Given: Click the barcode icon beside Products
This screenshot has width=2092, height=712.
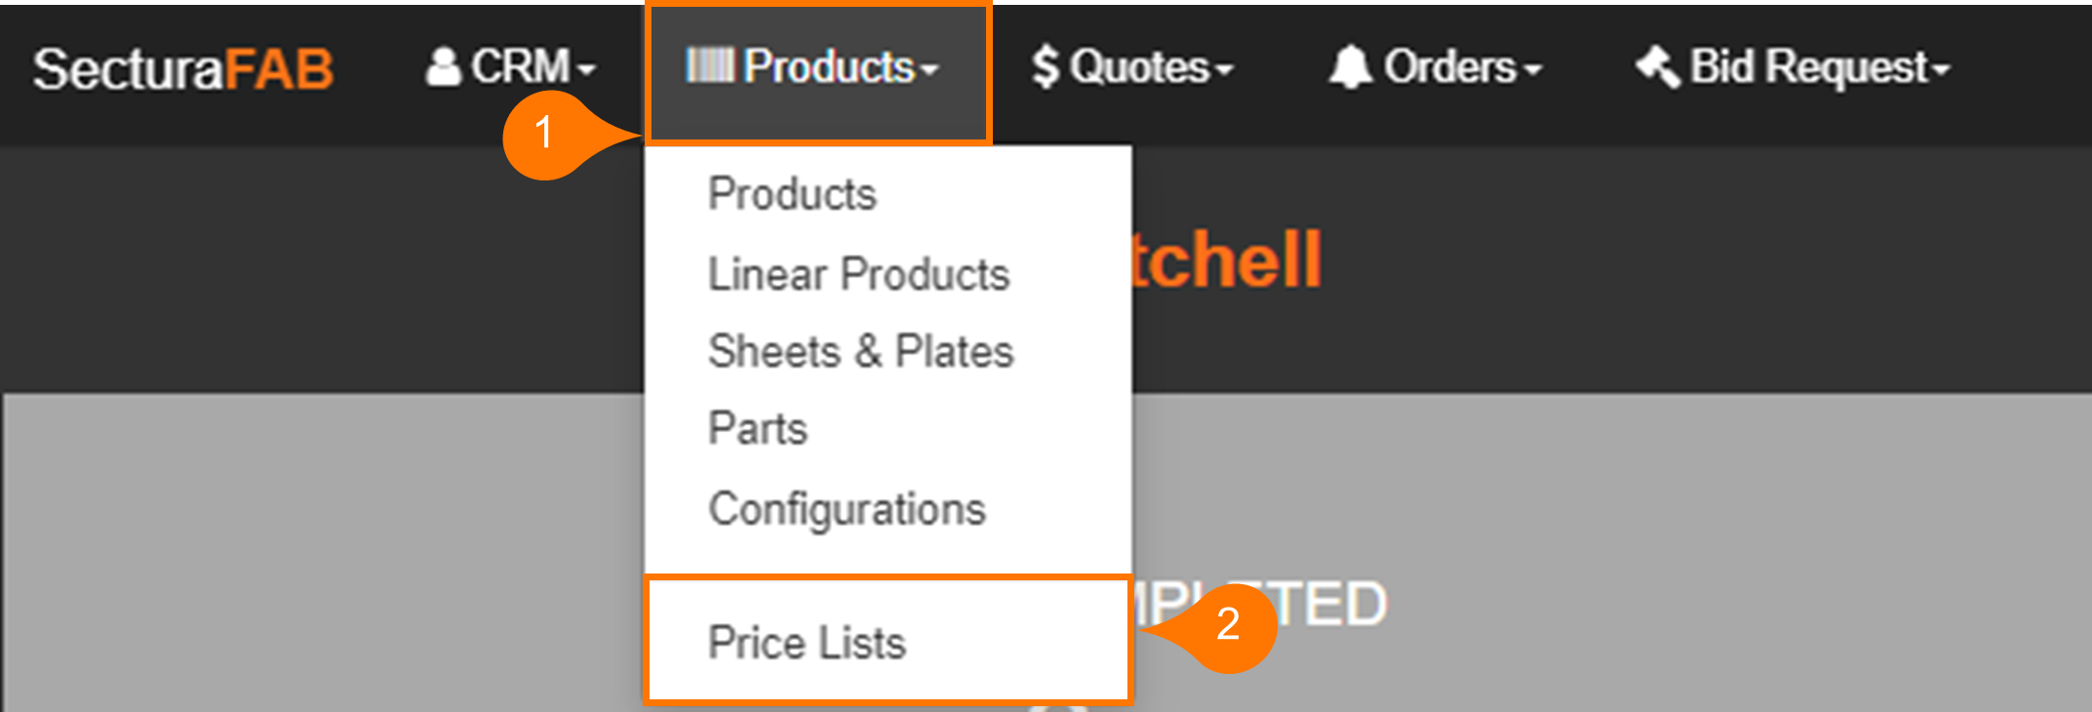Looking at the screenshot, I should [709, 65].
